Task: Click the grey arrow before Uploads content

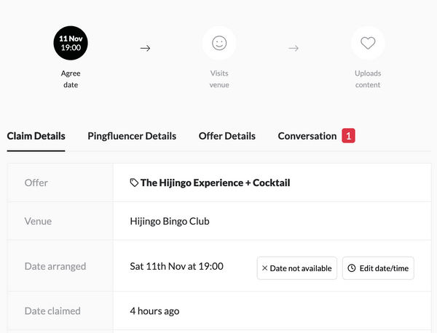Action: tap(294, 48)
